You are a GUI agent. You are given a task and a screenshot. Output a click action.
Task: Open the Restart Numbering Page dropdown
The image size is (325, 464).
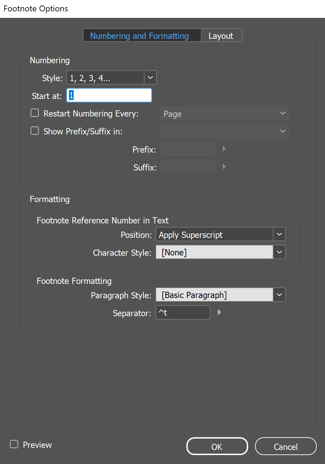pyautogui.click(x=224, y=113)
